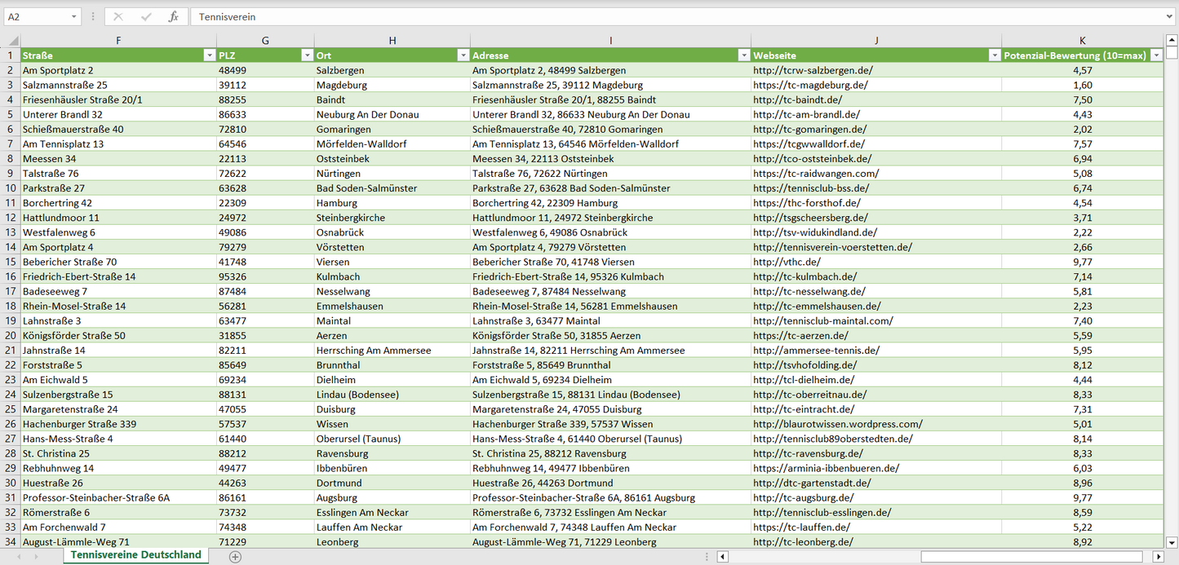This screenshot has width=1179, height=565.
Task: Select the Tennisvereine Deutschland sheet tab
Action: point(135,554)
